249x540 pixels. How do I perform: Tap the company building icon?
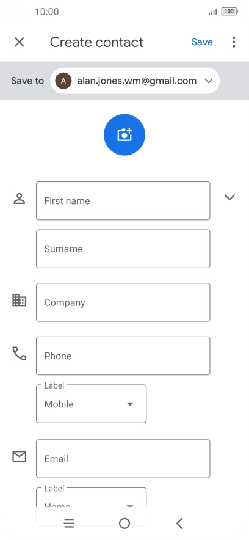[20, 300]
